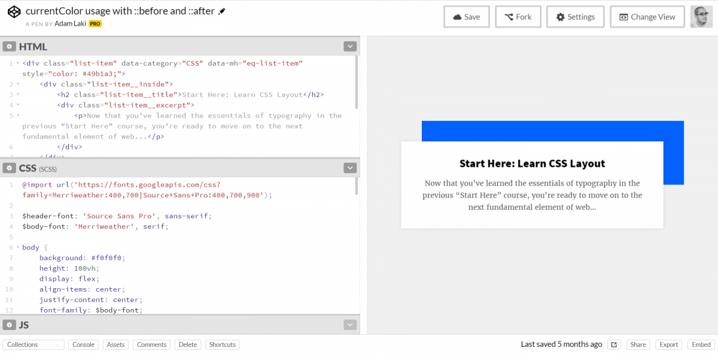Switch to Change View options
The width and height of the screenshot is (718, 354).
(x=647, y=17)
